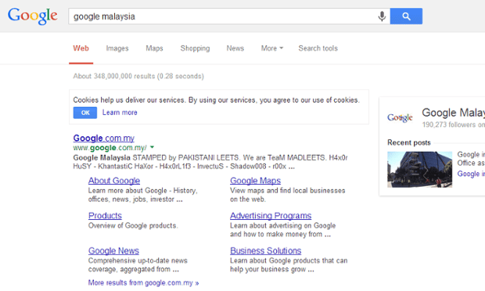
Task: Click the www.google.com.my green URL text
Action: pyautogui.click(x=110, y=148)
